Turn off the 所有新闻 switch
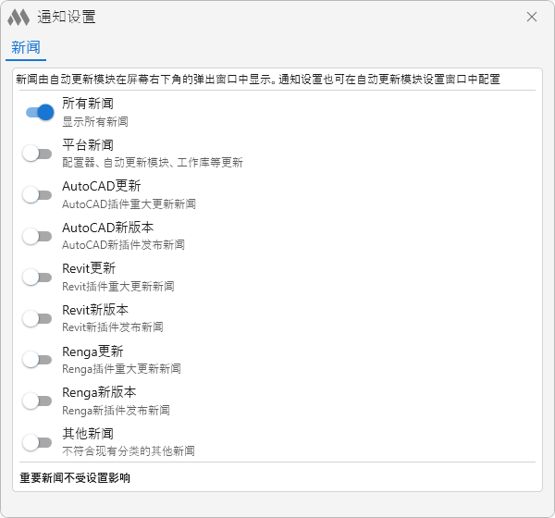 [x=40, y=112]
